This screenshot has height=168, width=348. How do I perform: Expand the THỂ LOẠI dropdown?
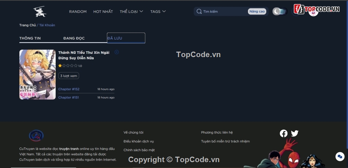[132, 11]
